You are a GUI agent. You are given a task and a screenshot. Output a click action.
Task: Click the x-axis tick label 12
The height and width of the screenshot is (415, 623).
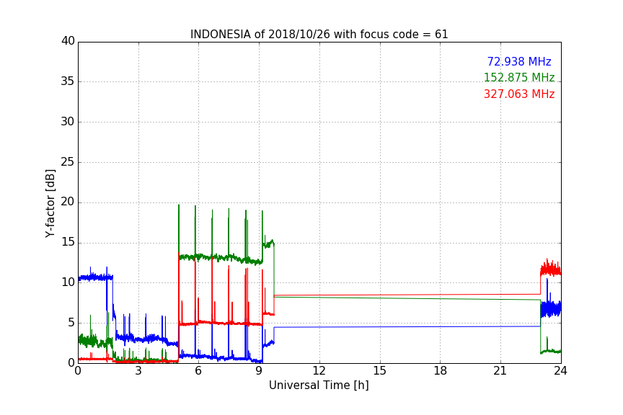click(x=319, y=371)
